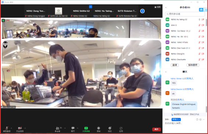
Task: Collapse the chat panel chevron
Action: pos(166,72)
